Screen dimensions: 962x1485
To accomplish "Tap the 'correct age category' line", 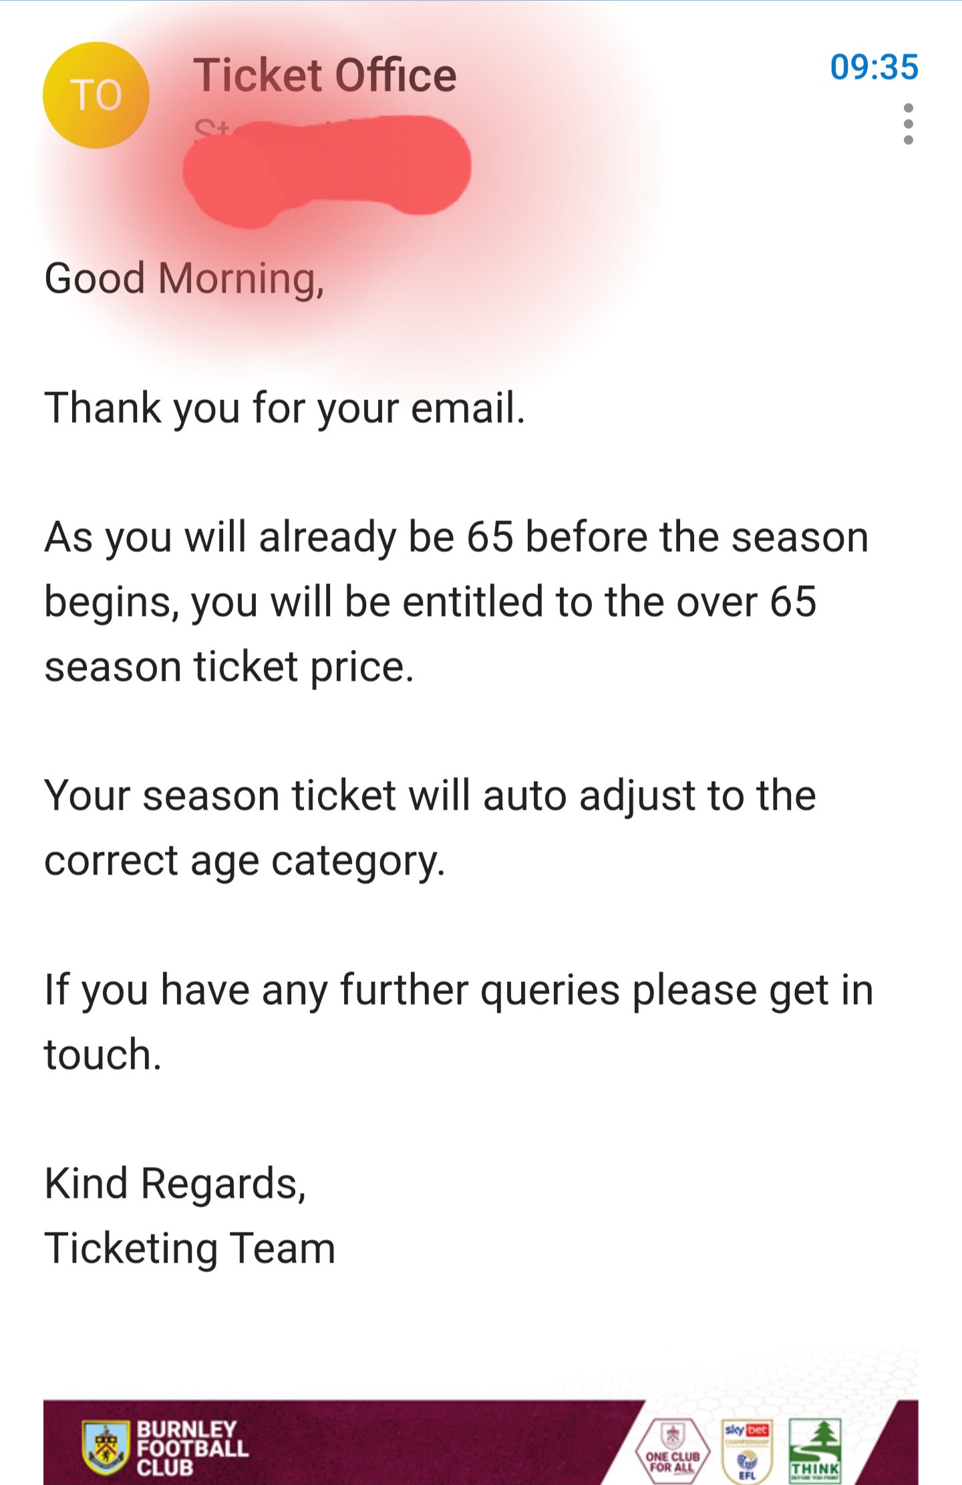I will point(245,860).
